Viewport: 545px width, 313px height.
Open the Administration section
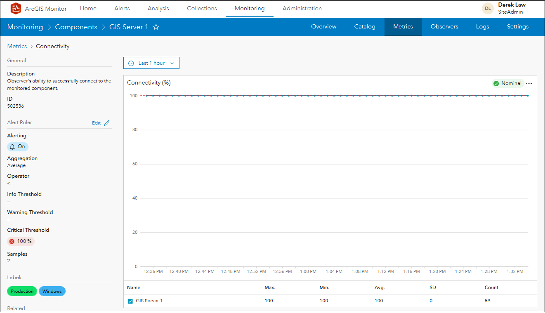pyautogui.click(x=302, y=8)
